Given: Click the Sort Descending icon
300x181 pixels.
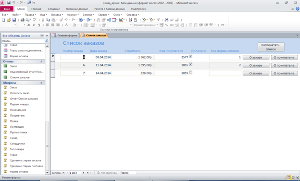Looking at the screenshot, I should 136,20.
